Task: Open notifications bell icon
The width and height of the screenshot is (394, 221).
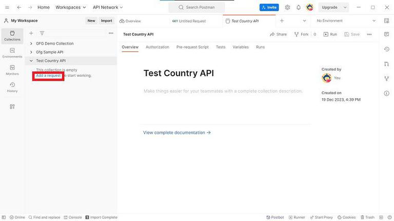Action: [x=299, y=8]
